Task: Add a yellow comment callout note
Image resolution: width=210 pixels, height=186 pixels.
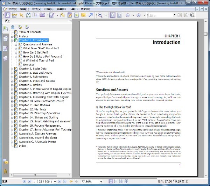Action: pos(83,15)
